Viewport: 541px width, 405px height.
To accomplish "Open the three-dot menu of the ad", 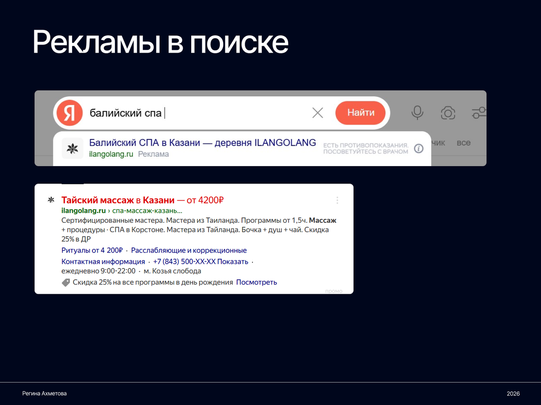I will tap(337, 200).
